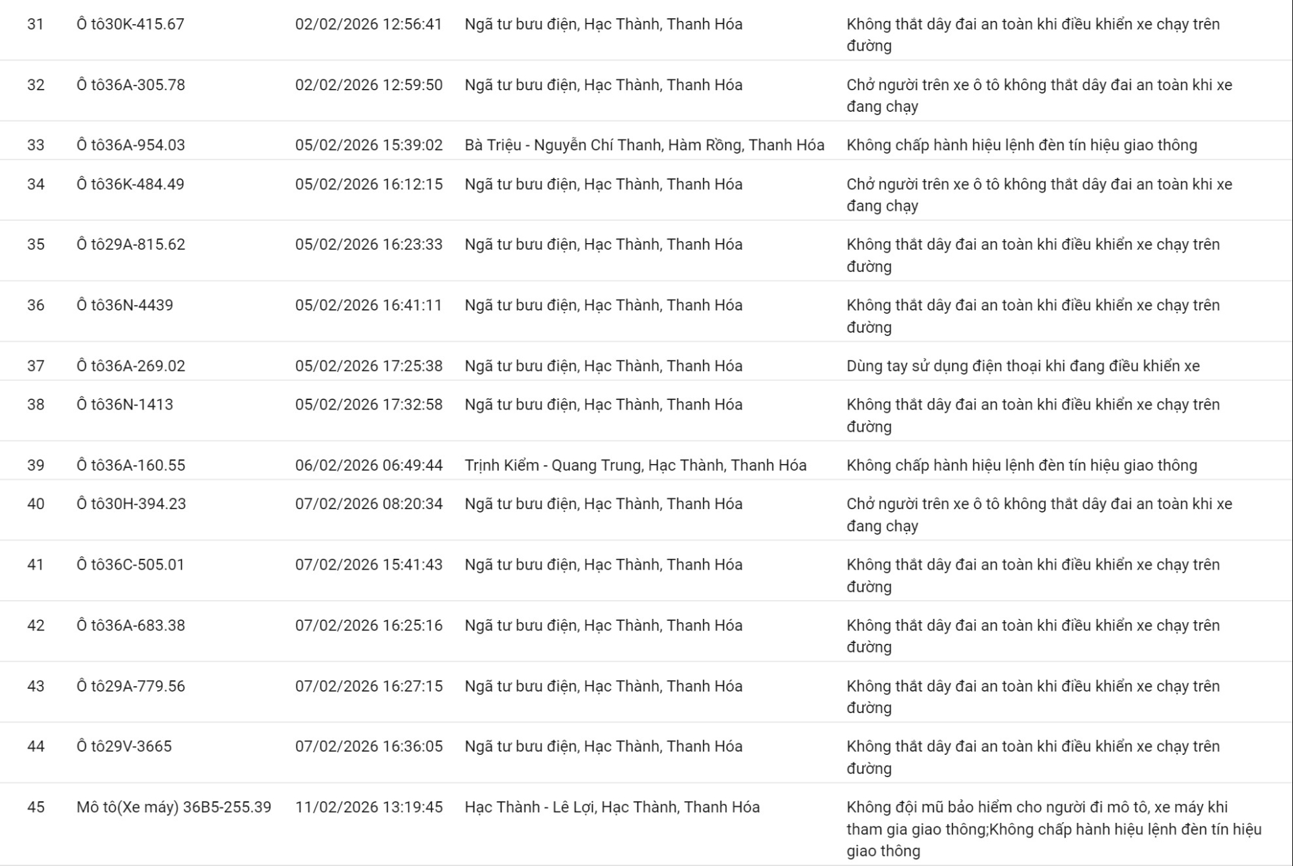Image resolution: width=1293 pixels, height=866 pixels.
Task: Click Hạc Thành - Lê Lợi location cell
Action: click(x=611, y=807)
